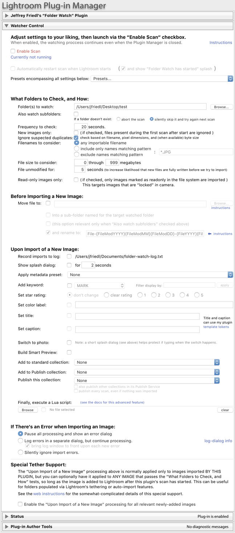Click the minimum file size 0 field

pyautogui.click(x=81, y=163)
